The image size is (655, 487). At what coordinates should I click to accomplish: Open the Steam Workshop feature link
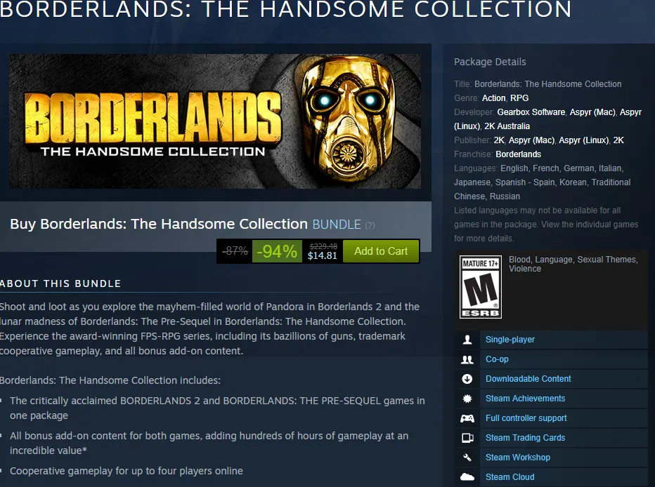pyautogui.click(x=517, y=457)
